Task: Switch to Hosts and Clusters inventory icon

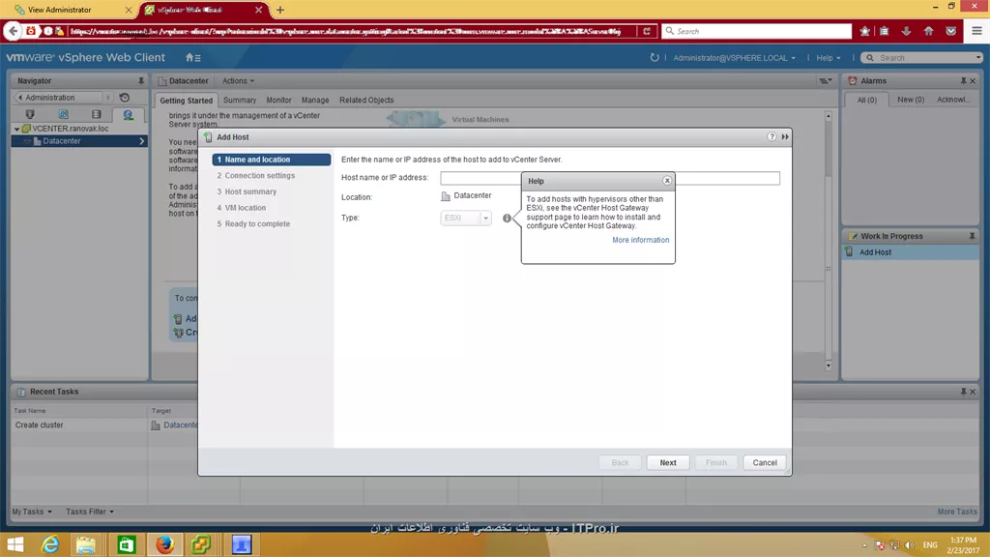Action: click(x=30, y=114)
